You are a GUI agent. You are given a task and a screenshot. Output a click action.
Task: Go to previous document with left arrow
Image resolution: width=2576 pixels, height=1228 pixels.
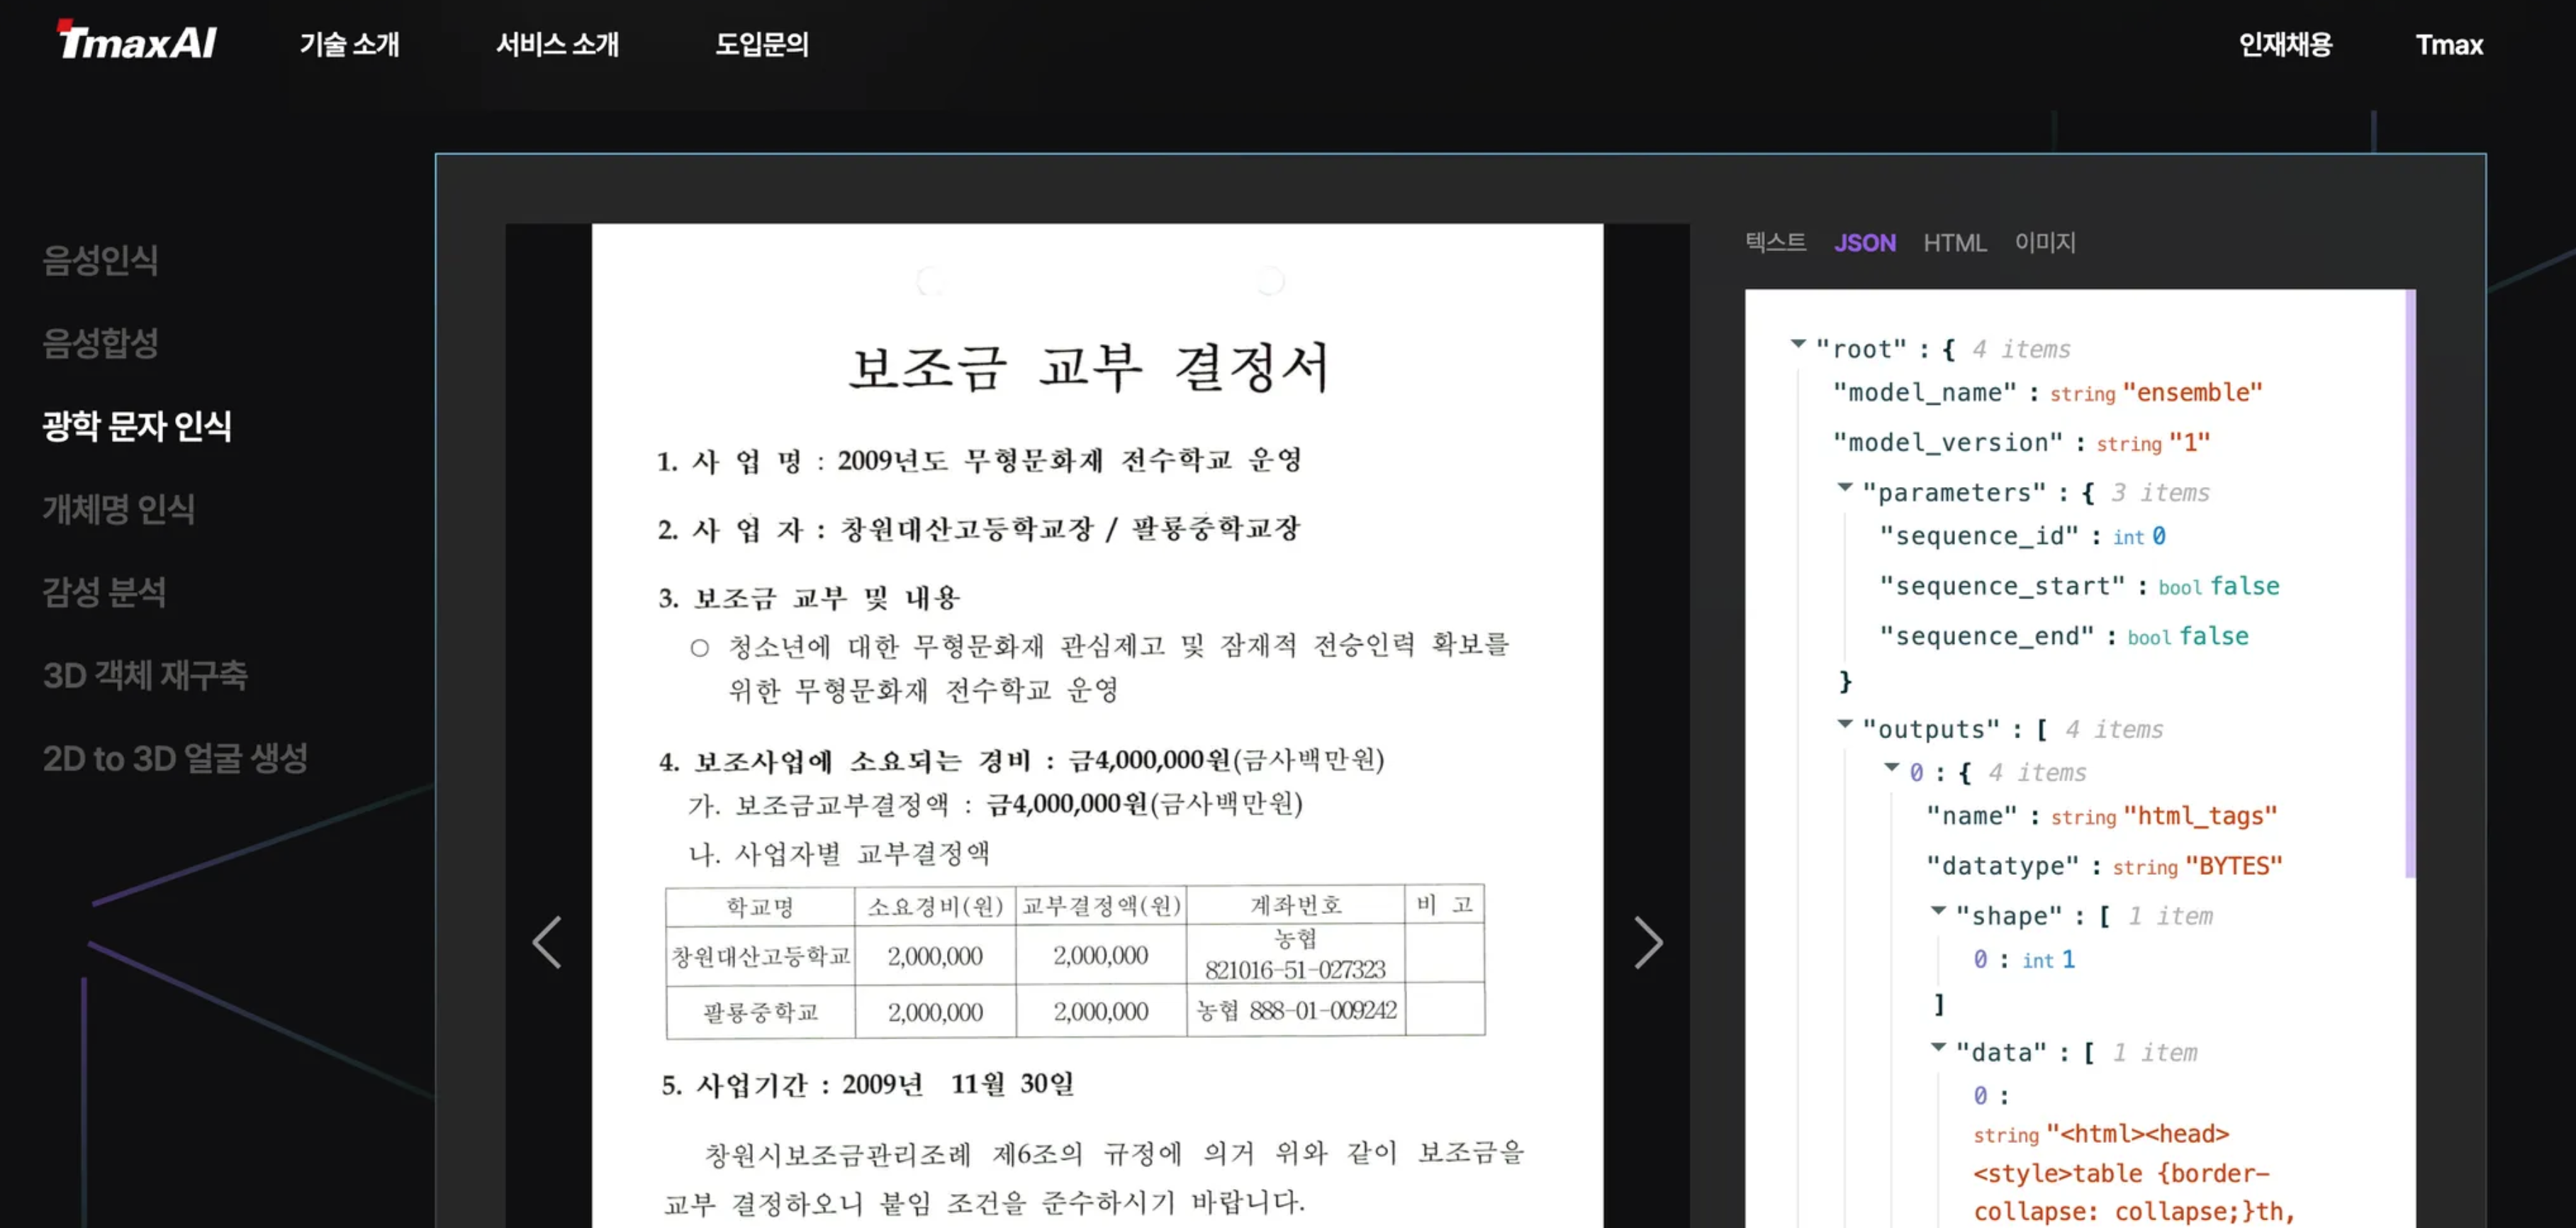click(x=547, y=942)
